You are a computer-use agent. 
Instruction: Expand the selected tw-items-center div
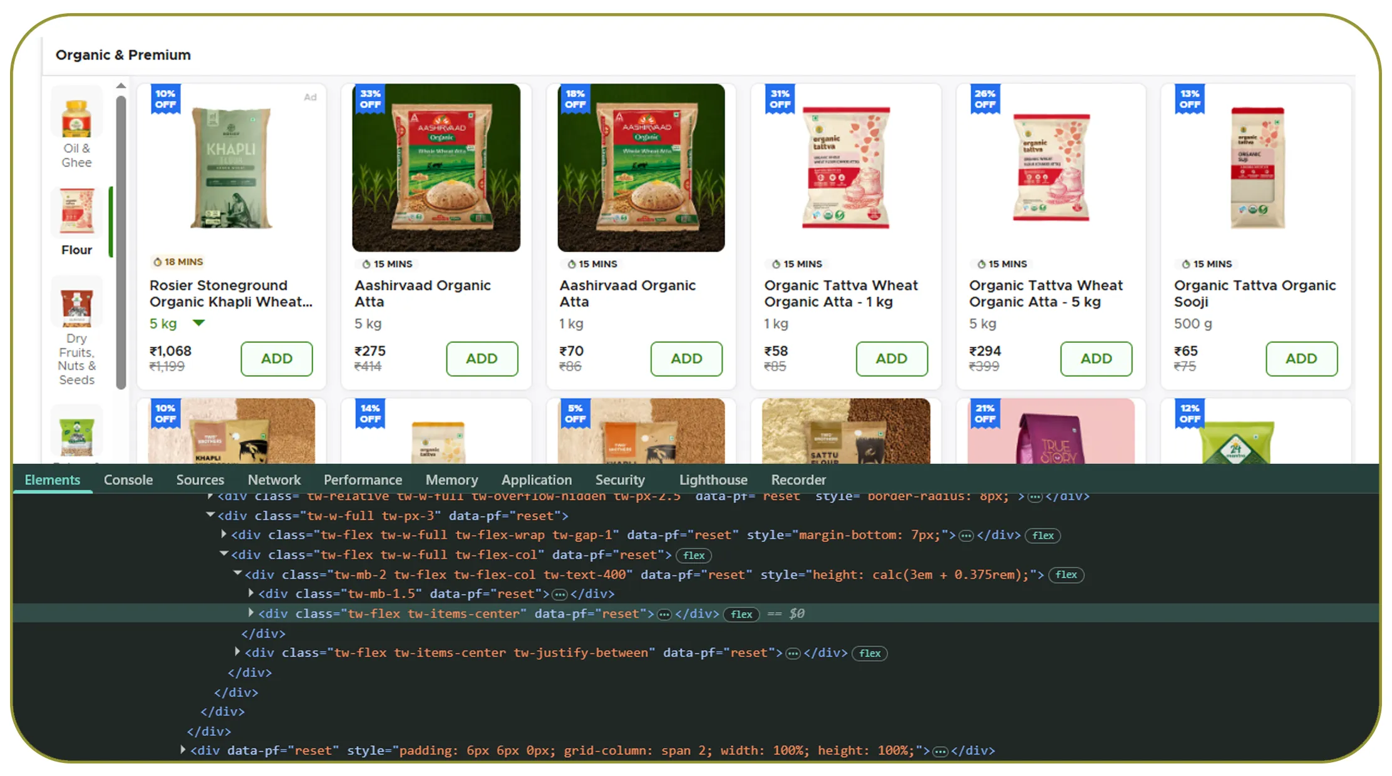(x=251, y=613)
